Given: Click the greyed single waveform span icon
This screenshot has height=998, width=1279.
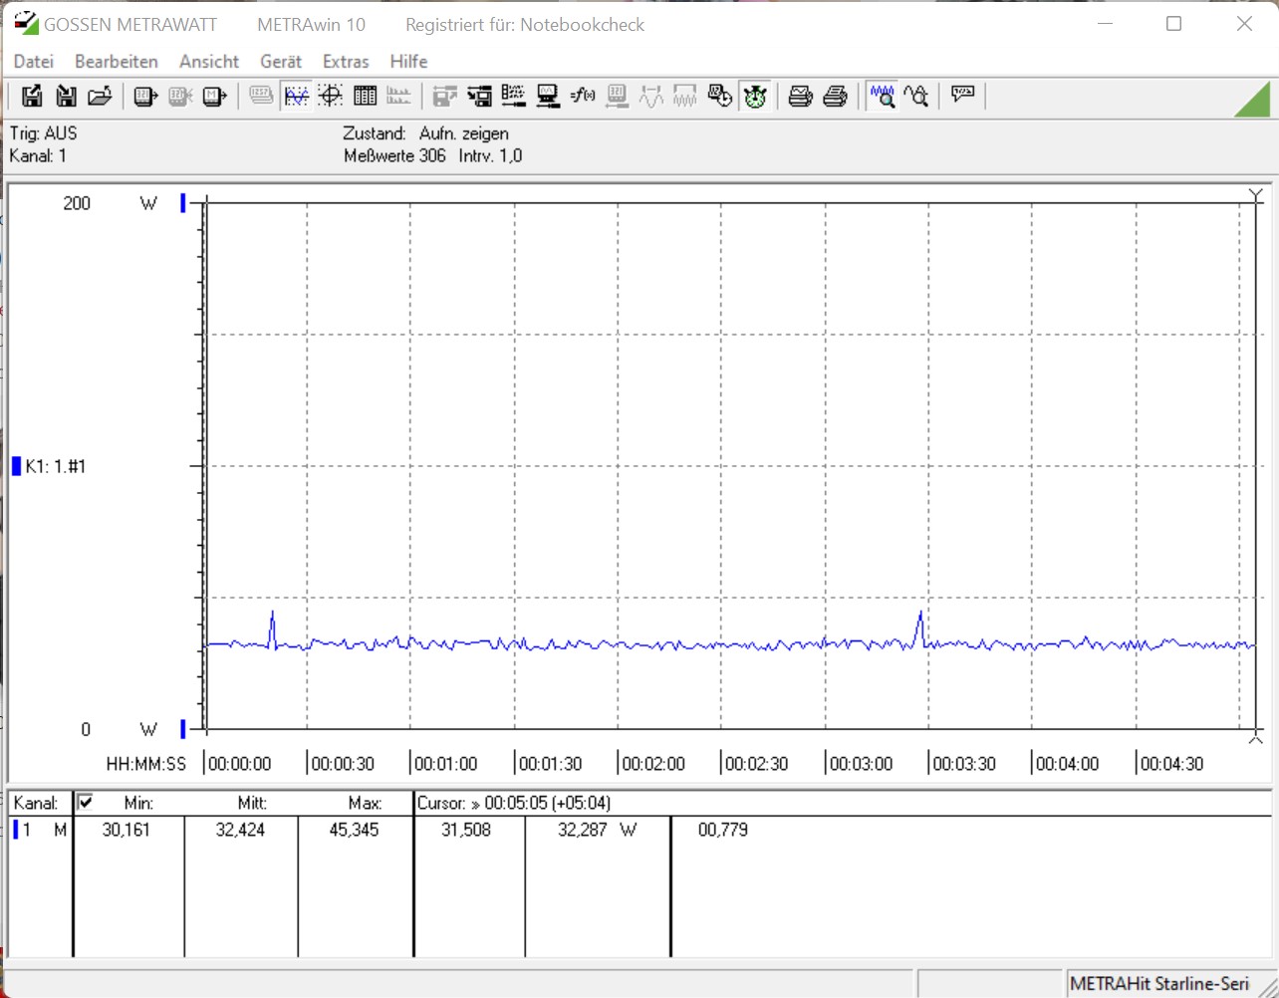Looking at the screenshot, I should tap(651, 97).
